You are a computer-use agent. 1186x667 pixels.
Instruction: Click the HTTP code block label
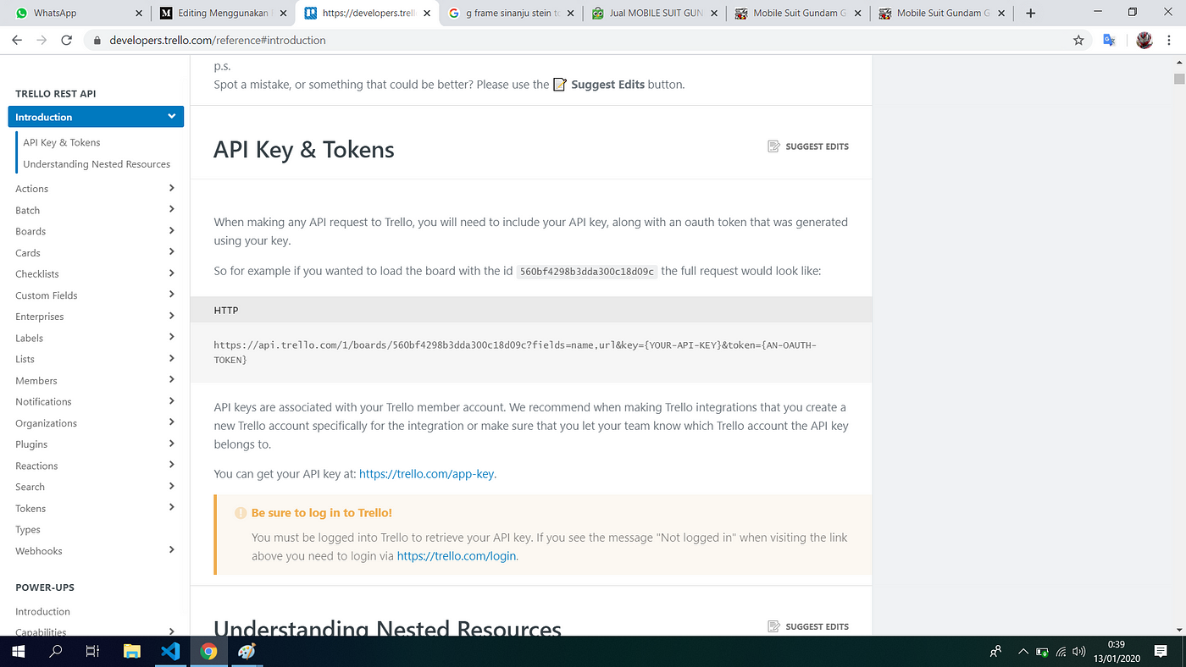click(225, 311)
